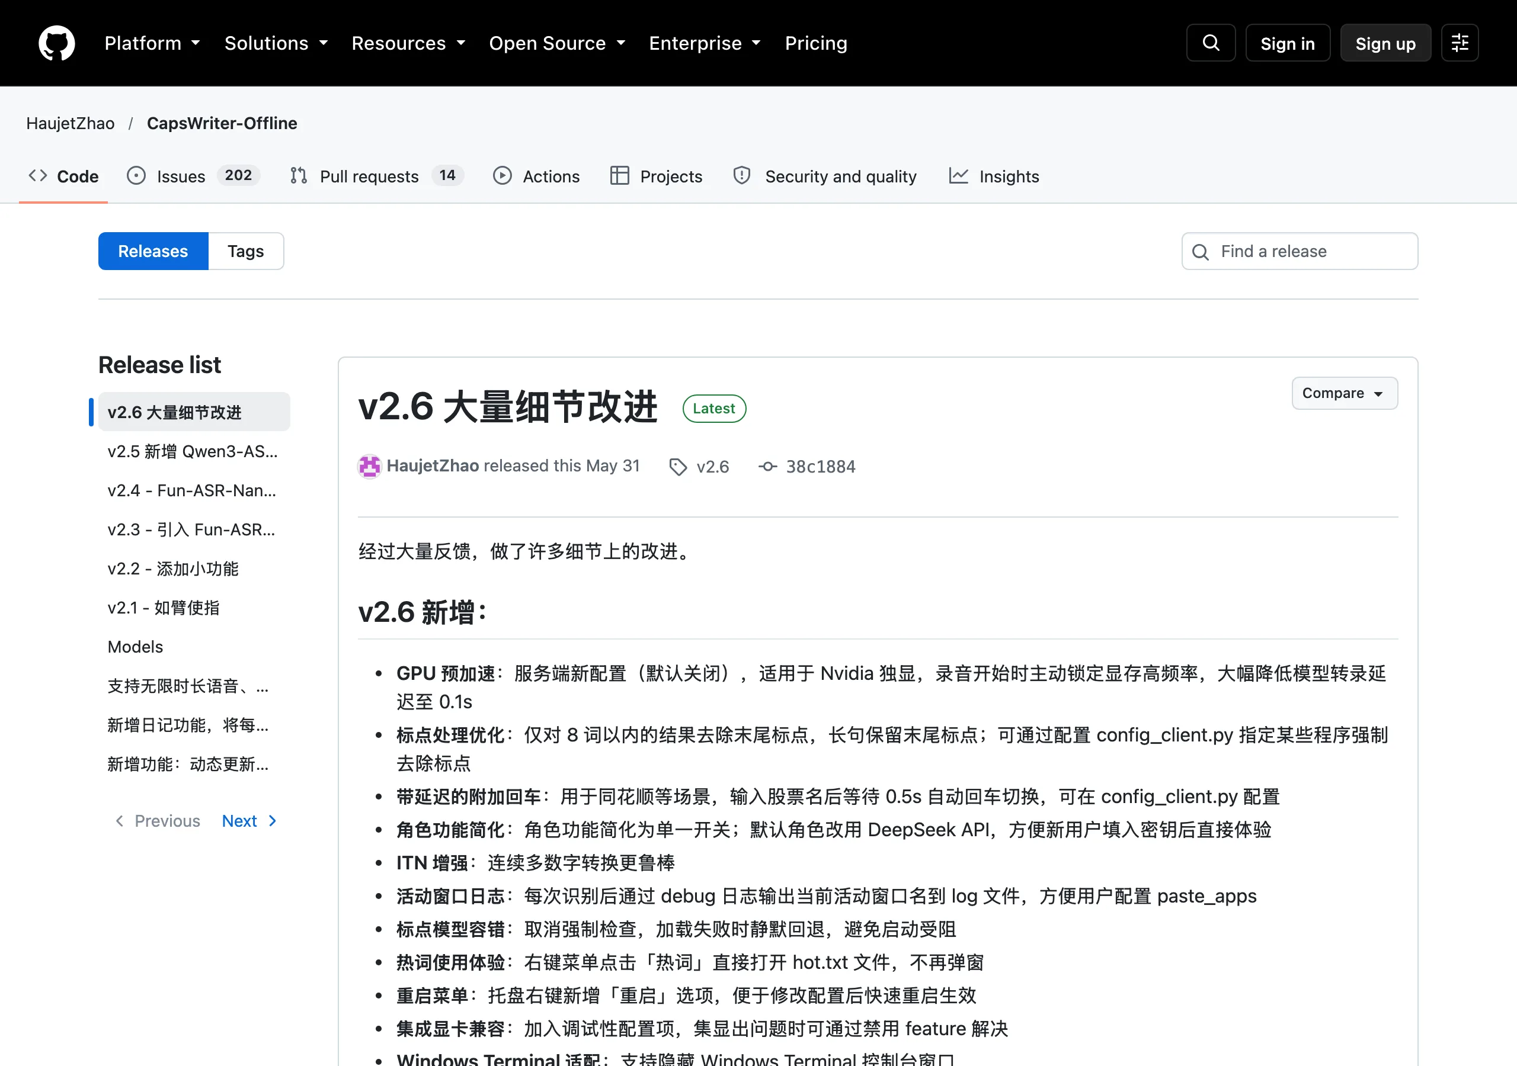Viewport: 1517px width, 1066px height.
Task: Open the Pull requests tab
Action: coord(377,176)
